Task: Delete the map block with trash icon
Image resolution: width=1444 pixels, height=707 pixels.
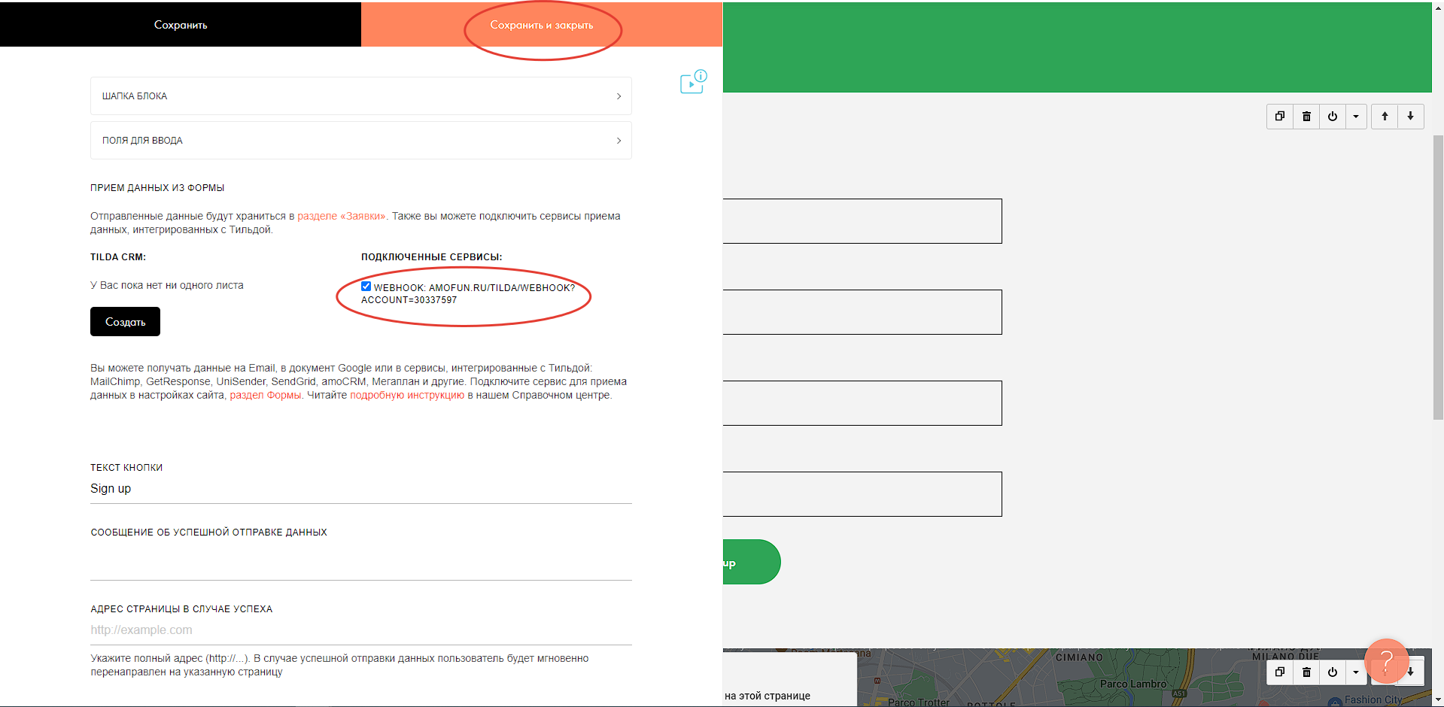Action: pos(1306,672)
